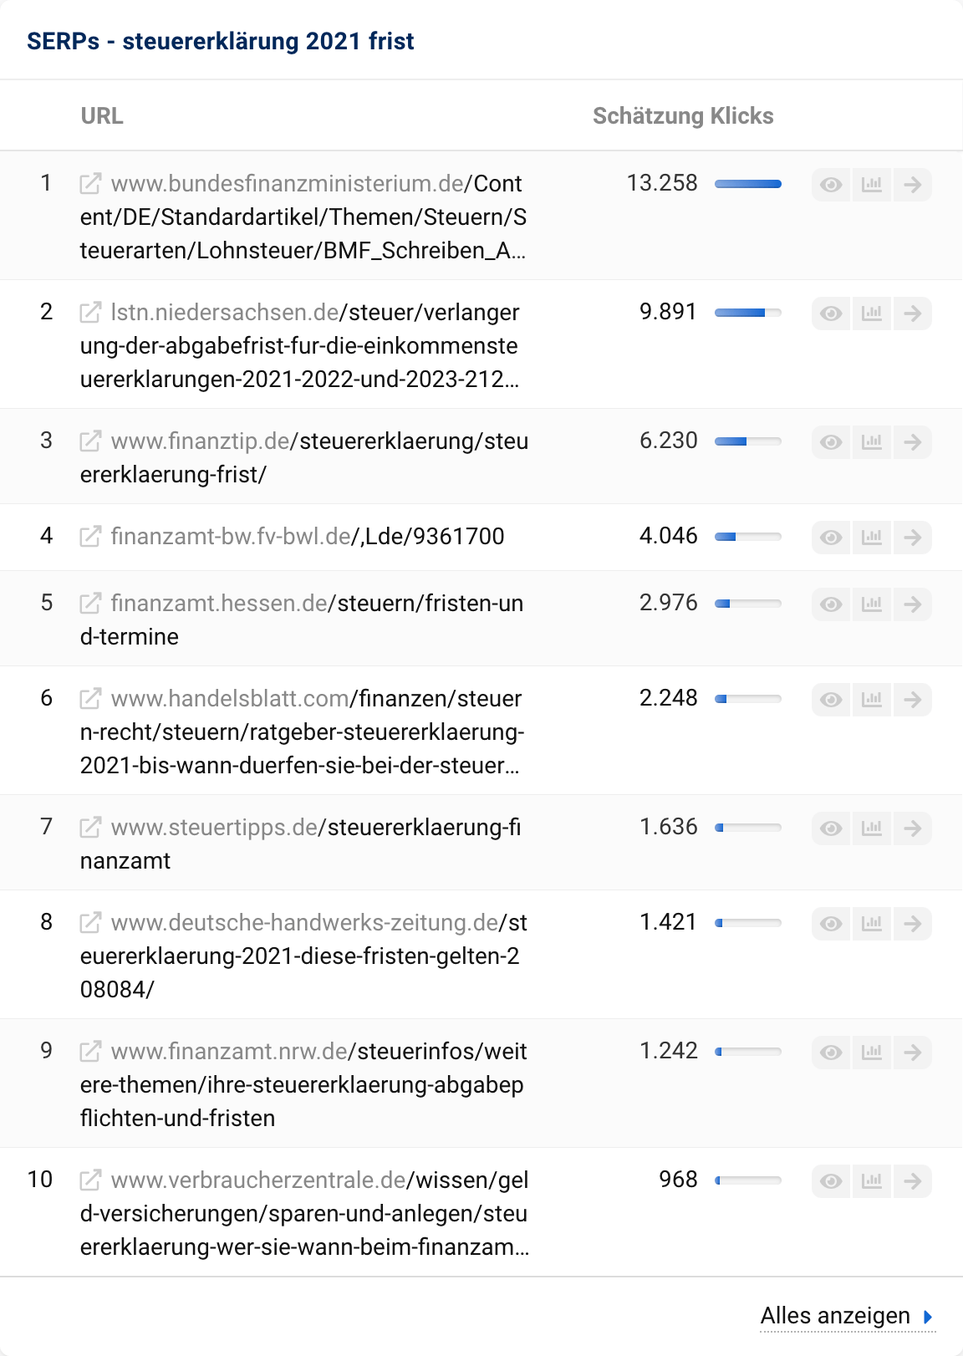Click arrow icon in the lstn.niedersachsen.de row
963x1356 pixels.
(x=913, y=314)
